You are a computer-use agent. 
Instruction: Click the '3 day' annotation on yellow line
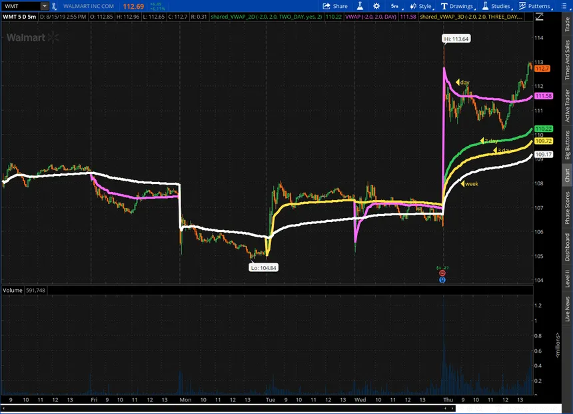(x=502, y=150)
